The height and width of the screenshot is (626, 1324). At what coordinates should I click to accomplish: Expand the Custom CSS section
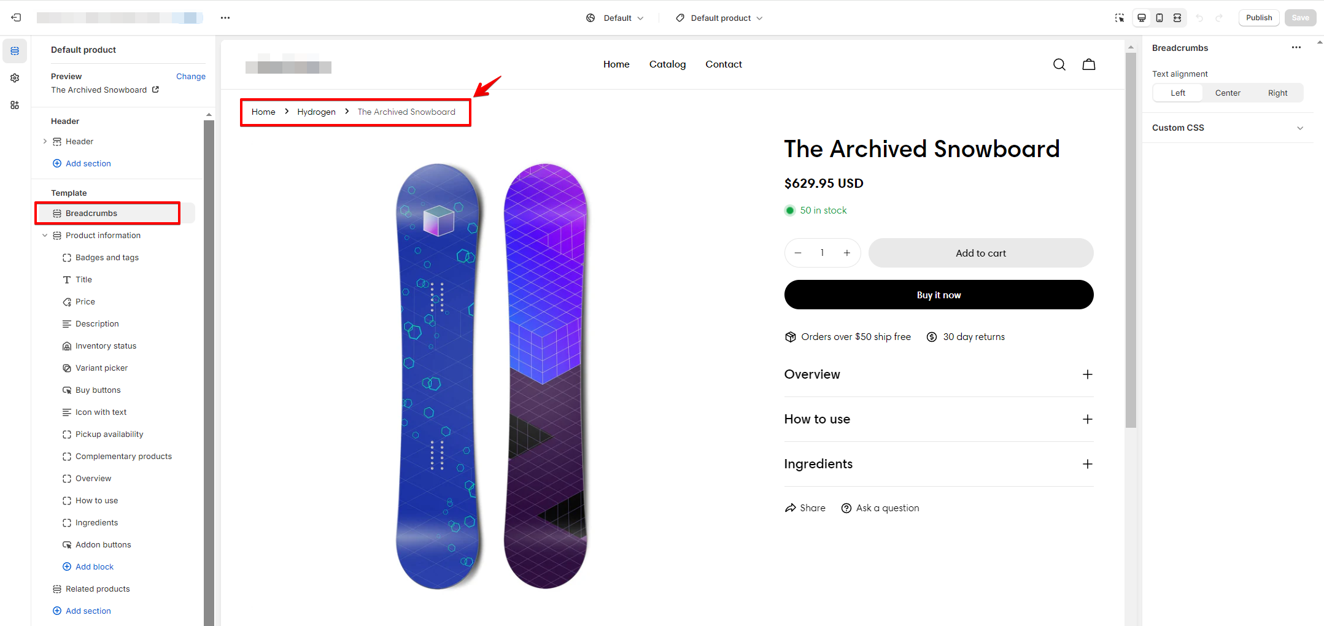tap(1228, 128)
